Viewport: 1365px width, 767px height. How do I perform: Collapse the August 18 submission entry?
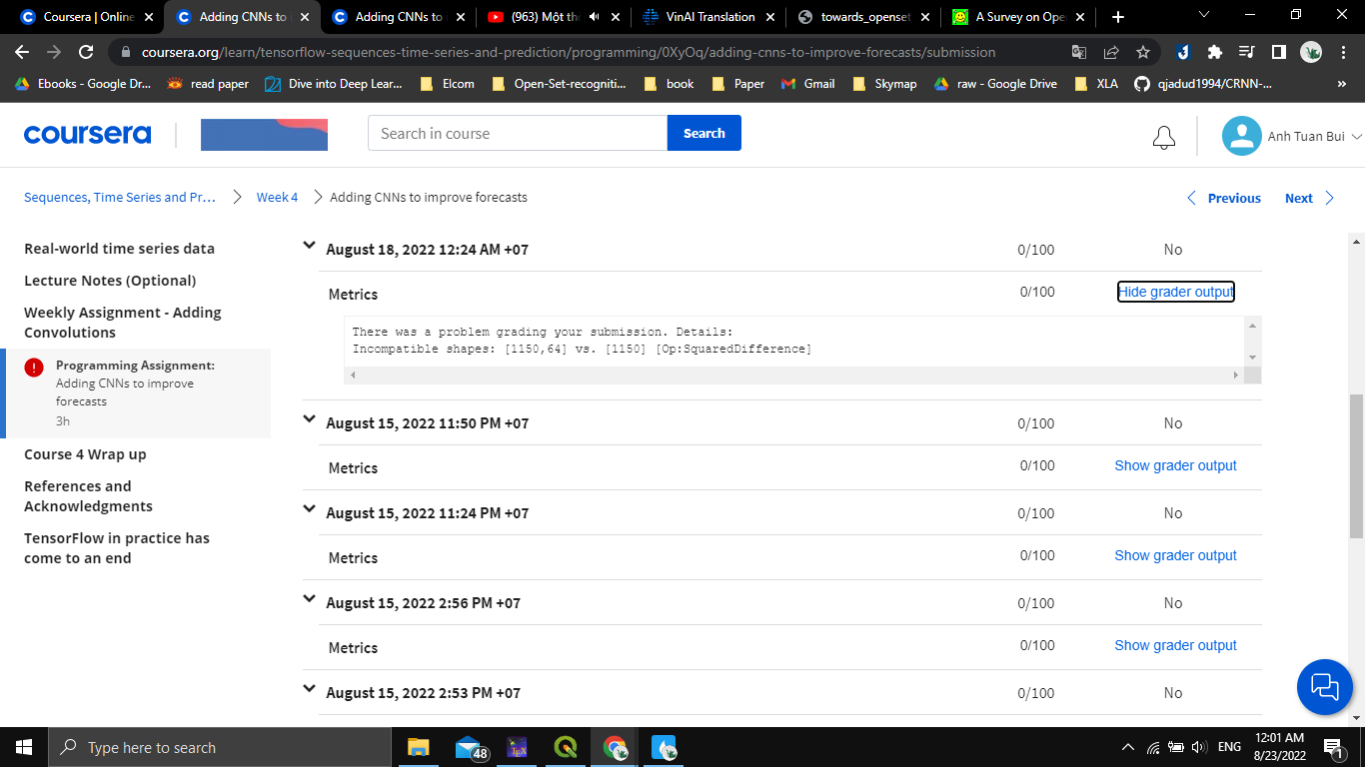point(310,245)
